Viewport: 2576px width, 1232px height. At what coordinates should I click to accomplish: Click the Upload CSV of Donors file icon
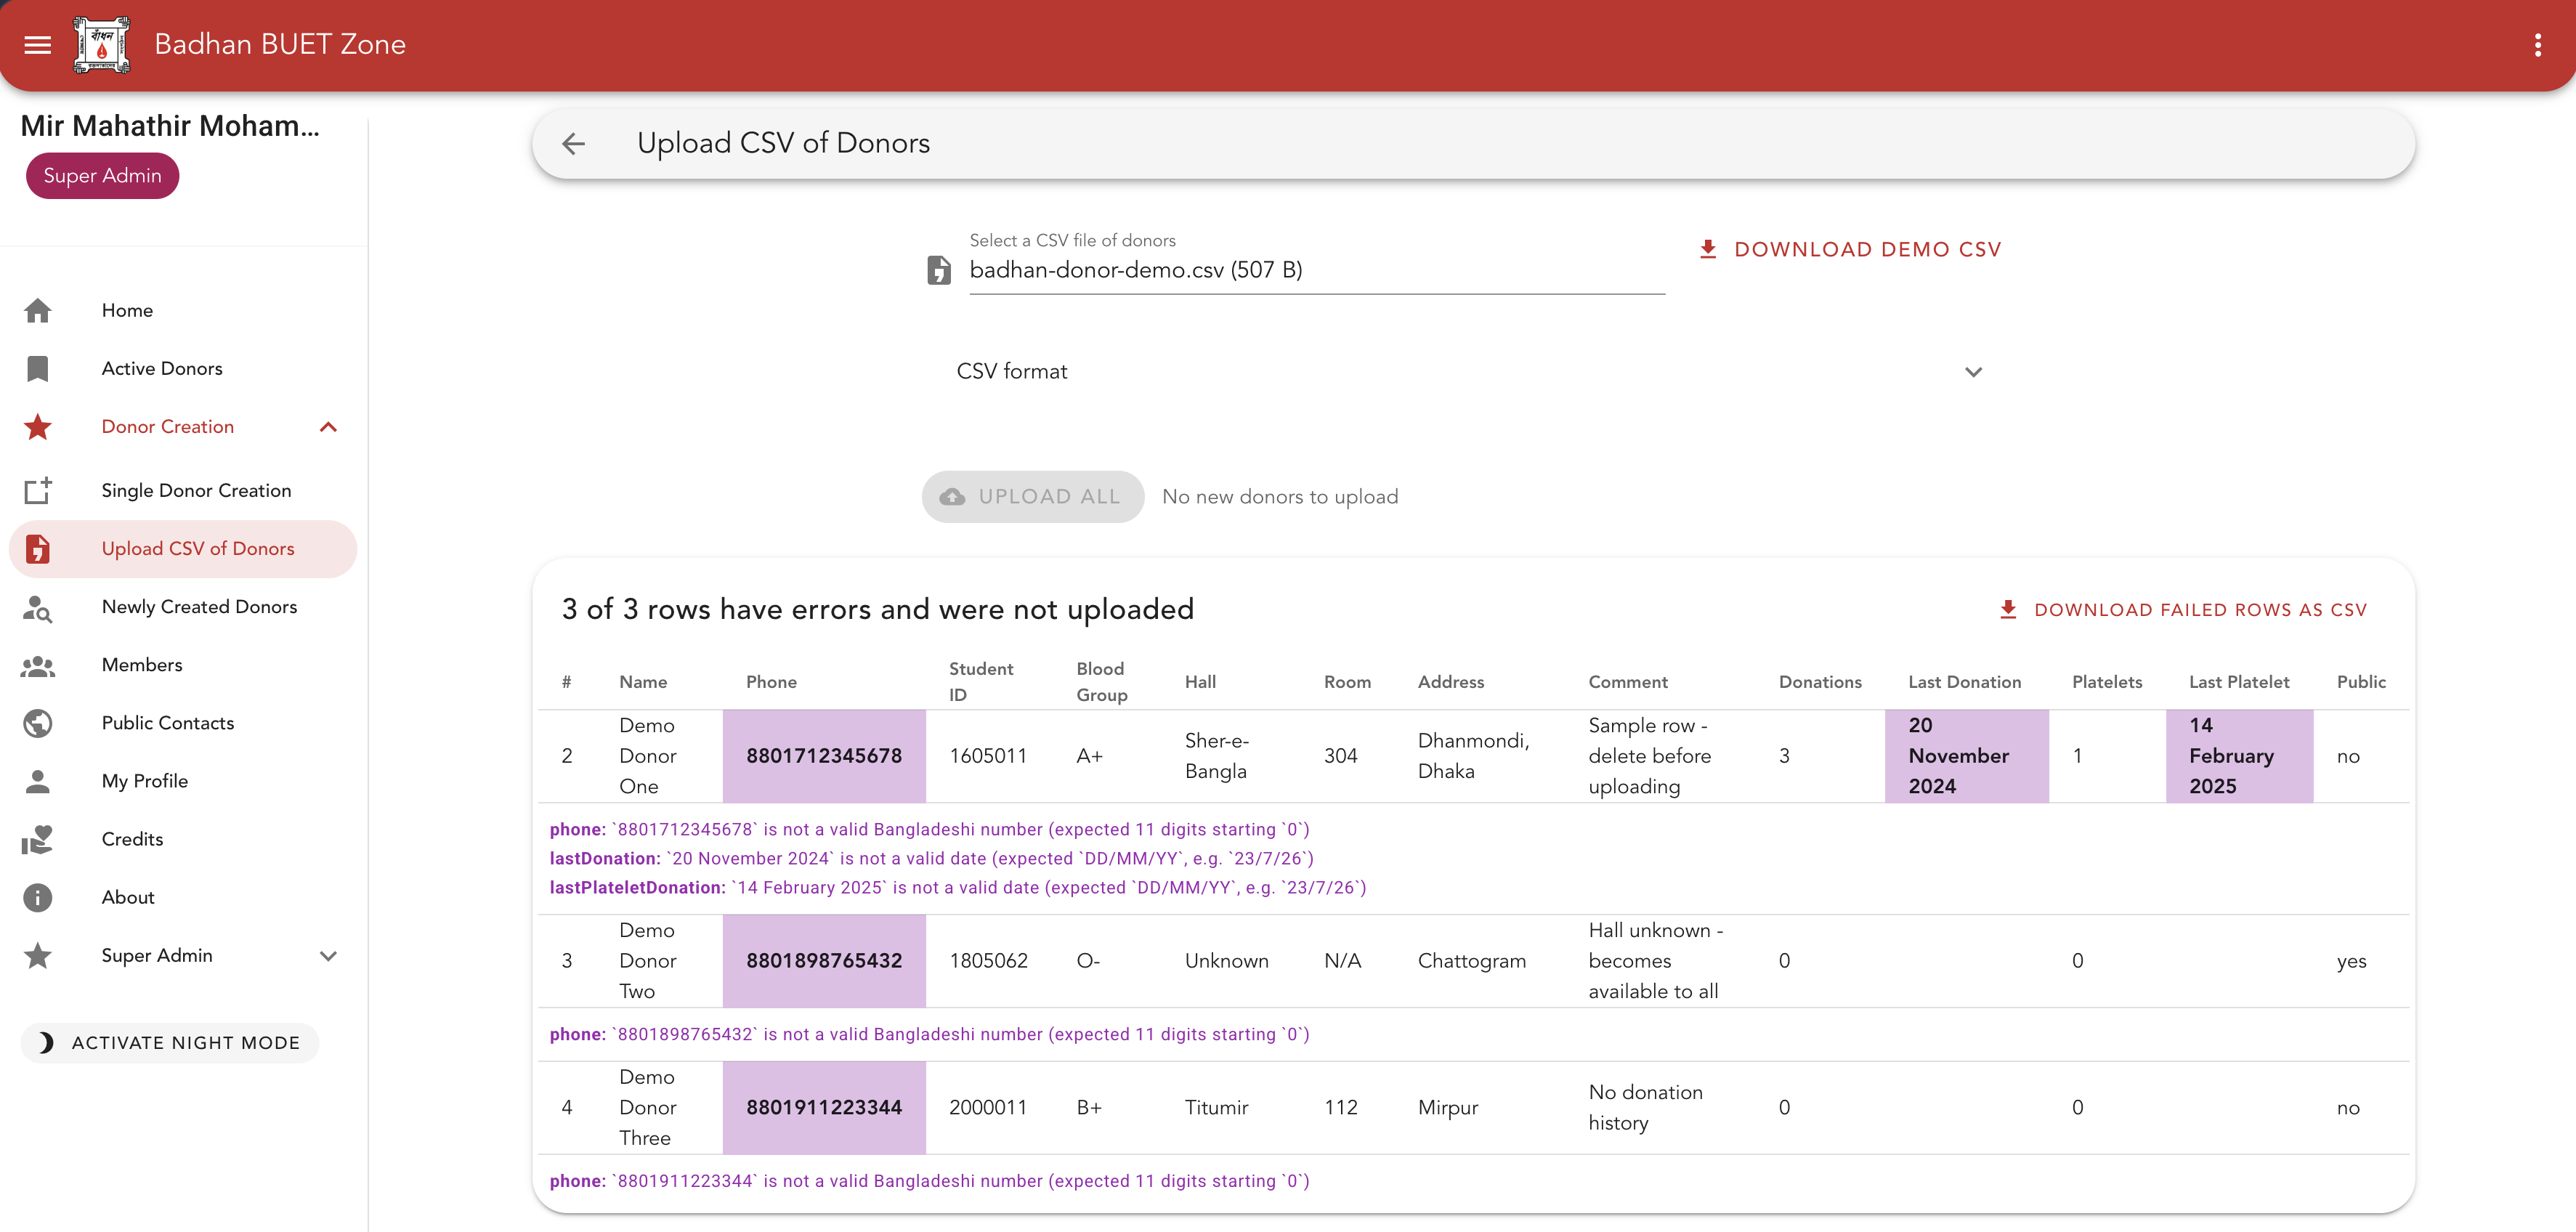pos(38,549)
